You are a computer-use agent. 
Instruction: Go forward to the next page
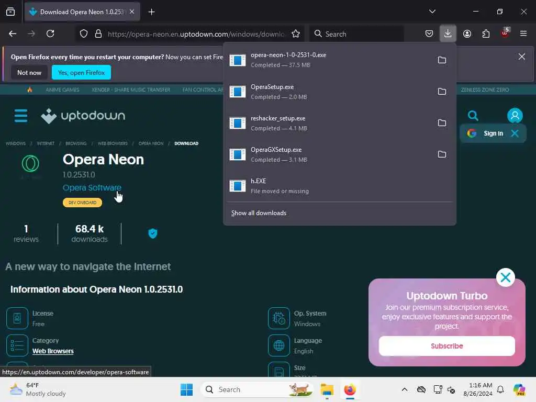pyautogui.click(x=31, y=33)
